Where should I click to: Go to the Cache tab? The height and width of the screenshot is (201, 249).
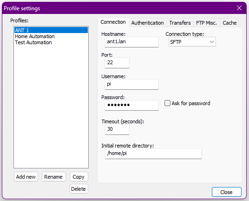(229, 23)
